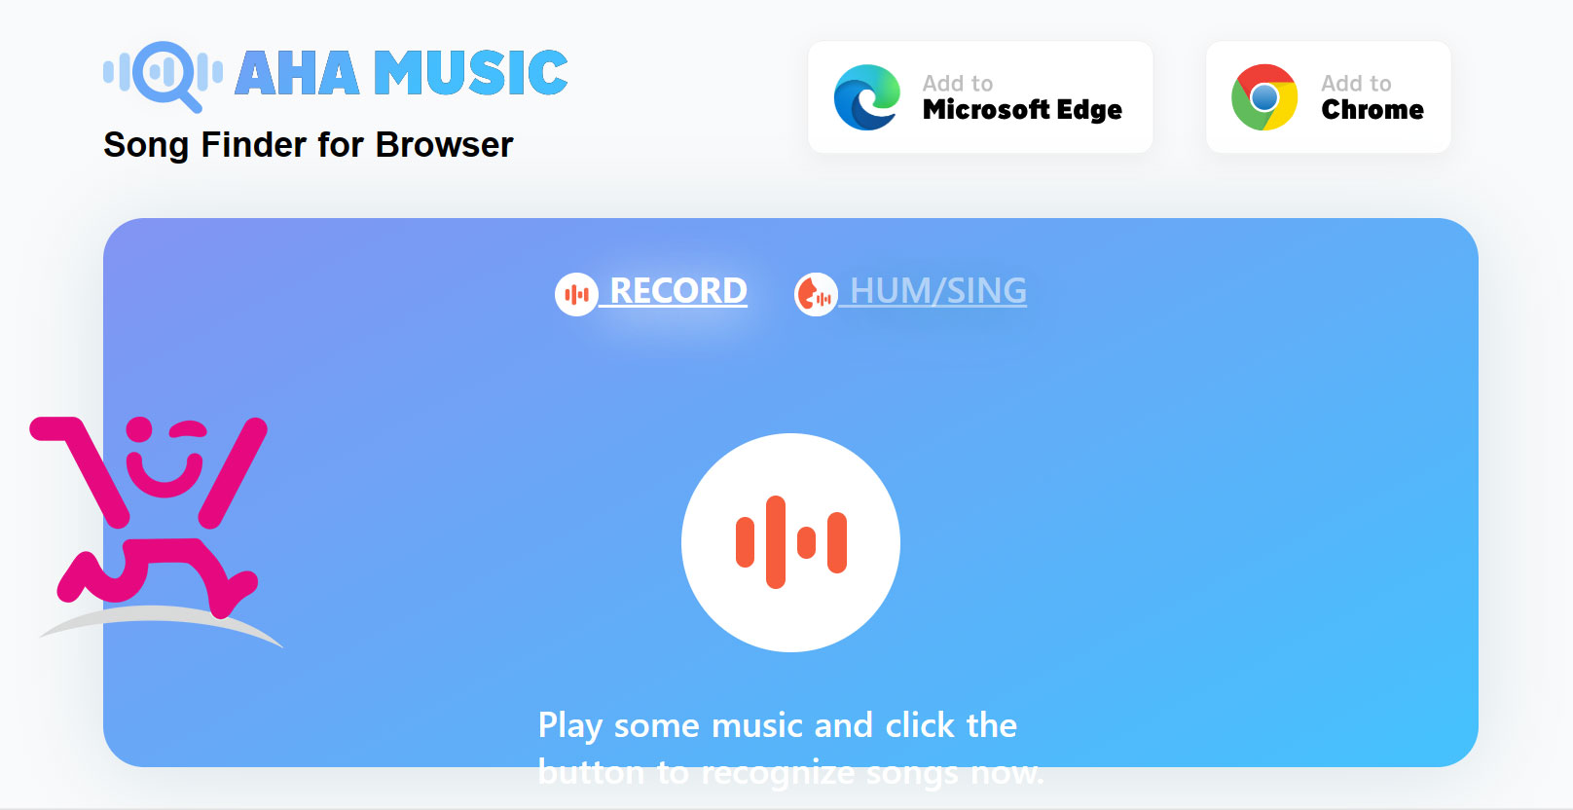Click the orange waveform icon in the record circle
The image size is (1573, 810).
pos(790,542)
